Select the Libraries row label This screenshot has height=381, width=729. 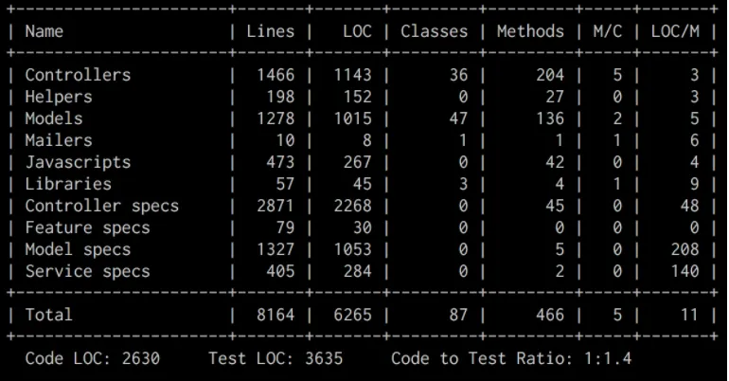coord(68,184)
